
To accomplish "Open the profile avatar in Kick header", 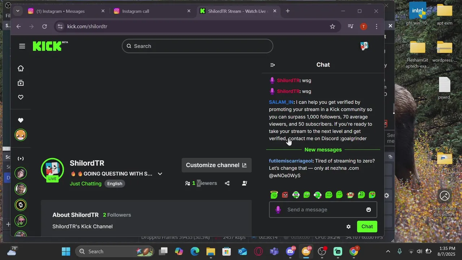I will click(x=364, y=46).
